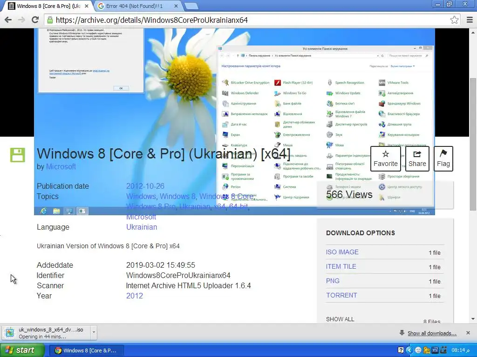Screen dimensions: 477x357
Task: Switch to Windows 8 [Core & Pro] tab
Action: (48, 6)
